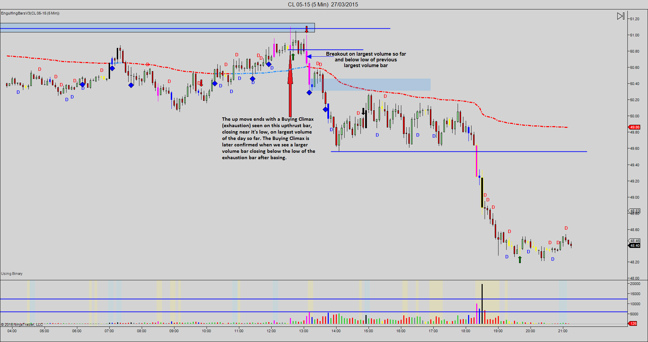Click the 48.83 price marker
The image size is (648, 342).
(x=634, y=211)
